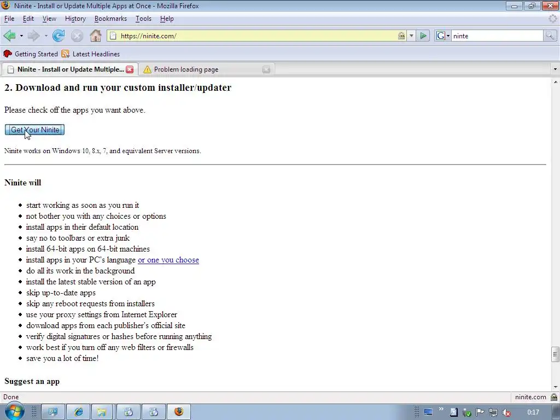The height and width of the screenshot is (420, 560).
Task: Switch to Firefox in the taskbar
Action: point(179,412)
